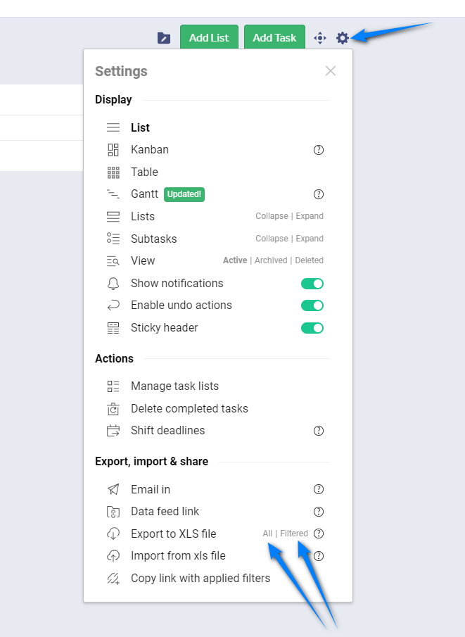Disable the Show notifications toggle
The height and width of the screenshot is (637, 465).
point(312,284)
